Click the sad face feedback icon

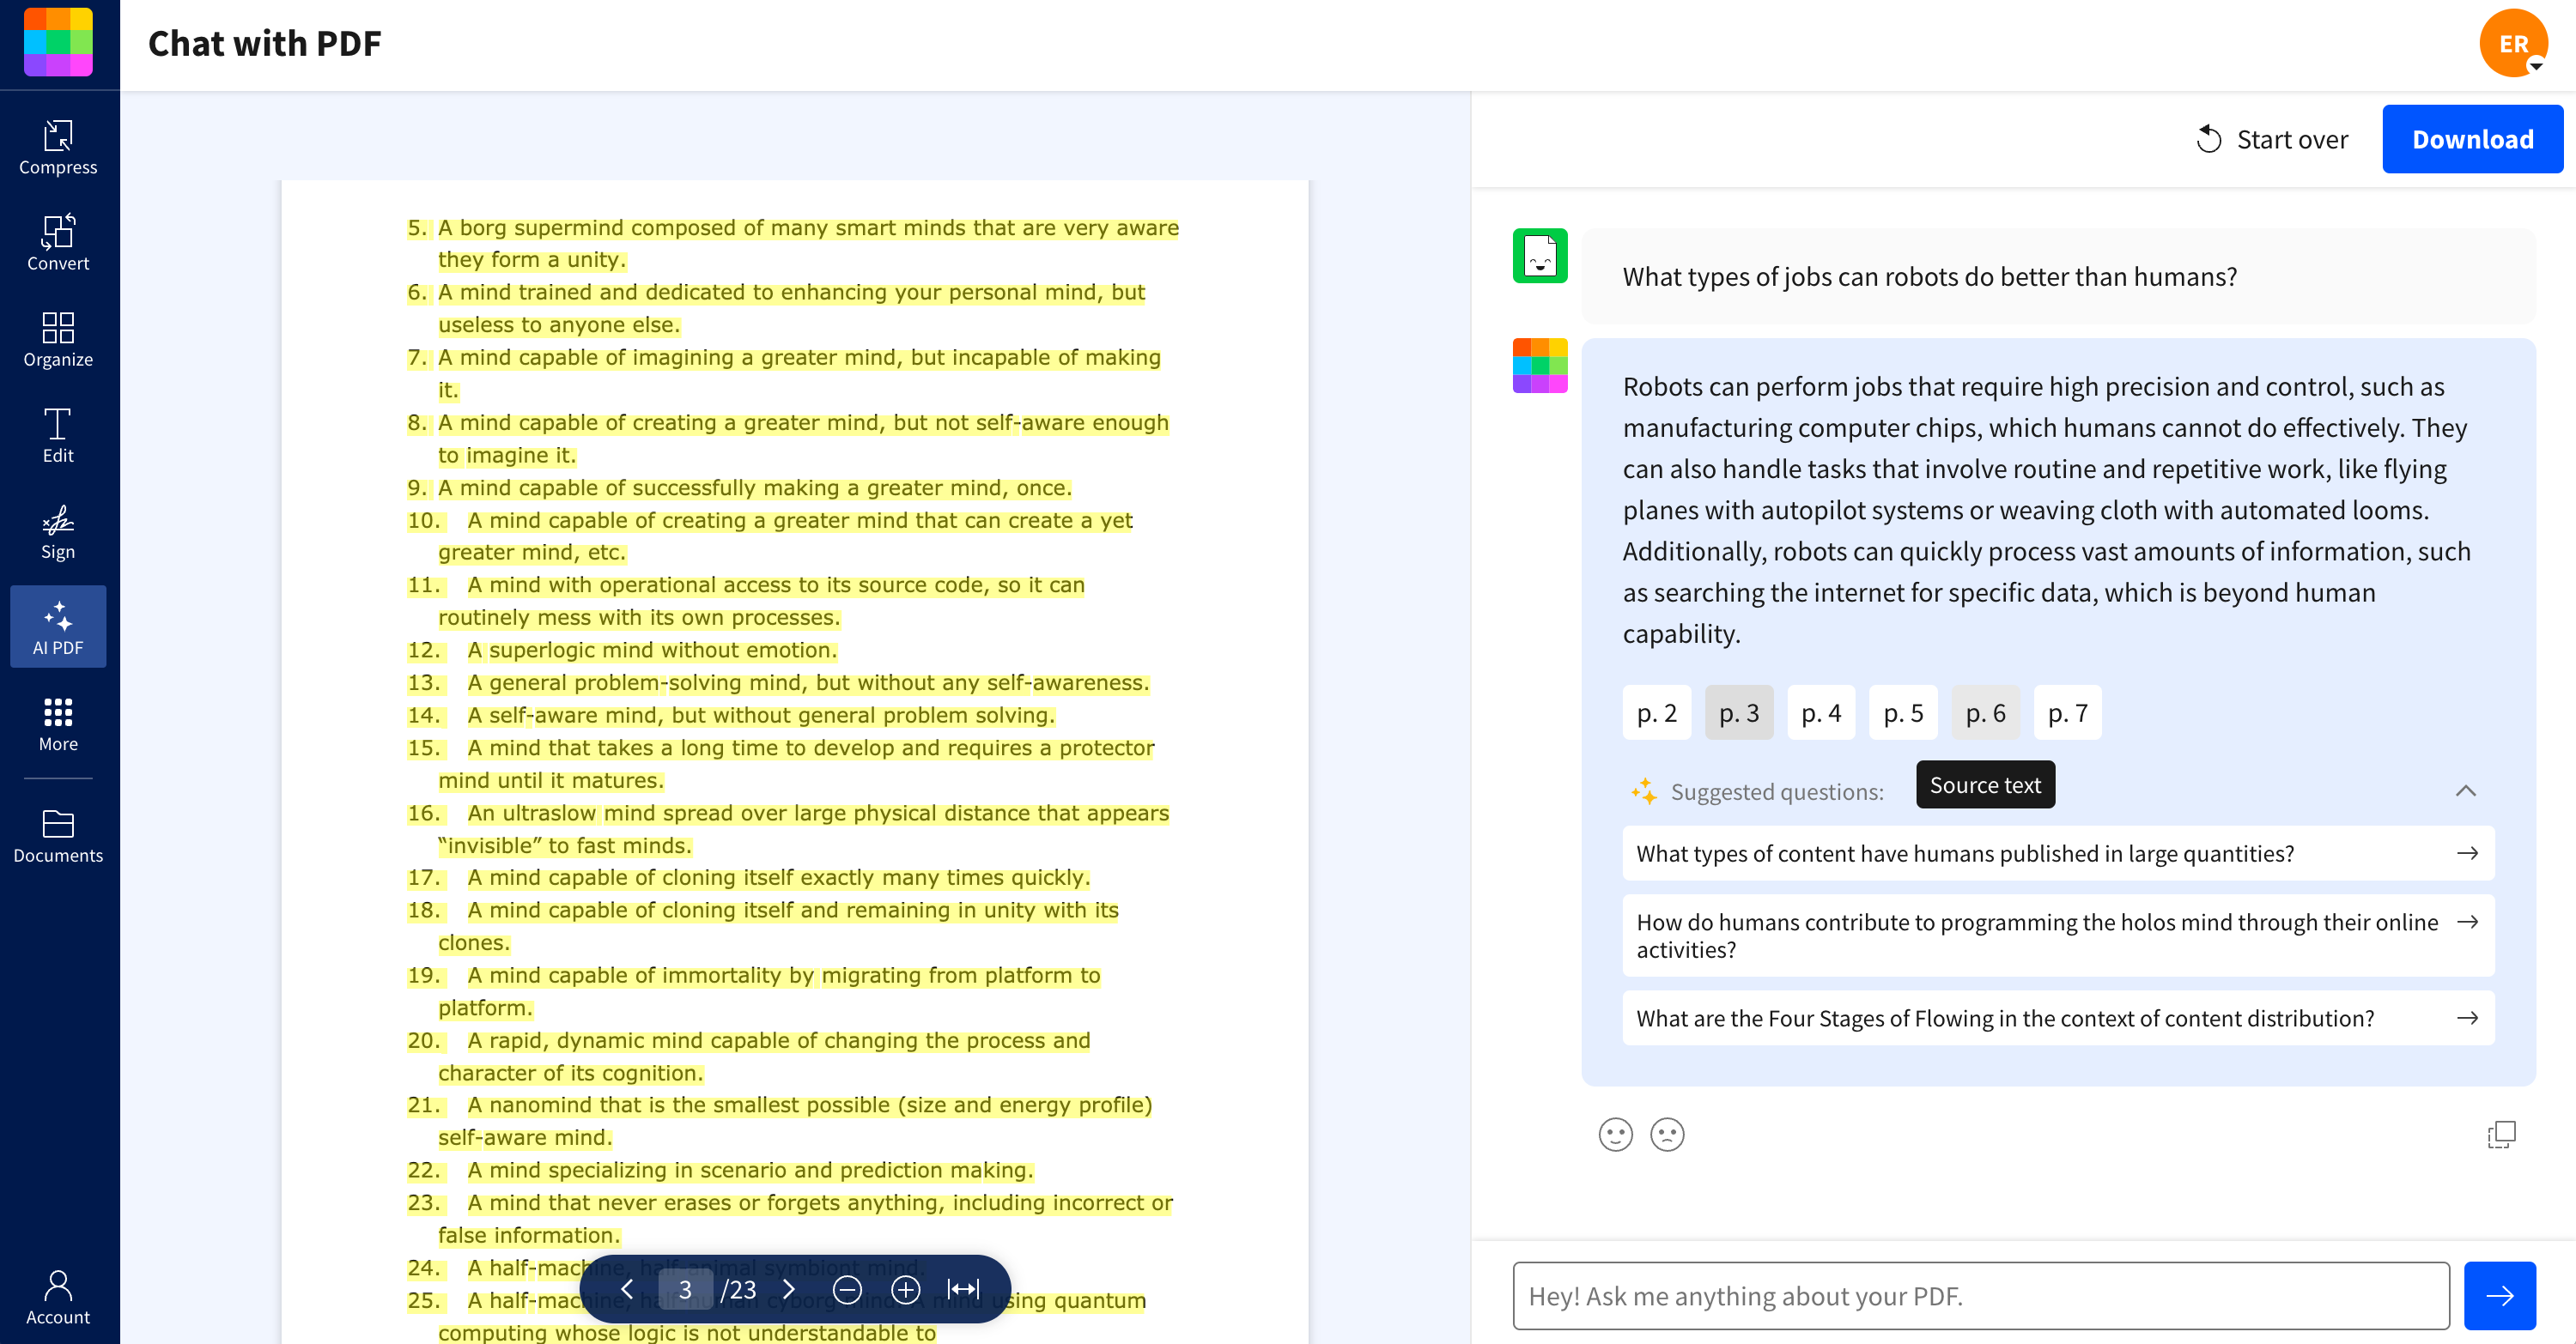click(x=1667, y=1134)
